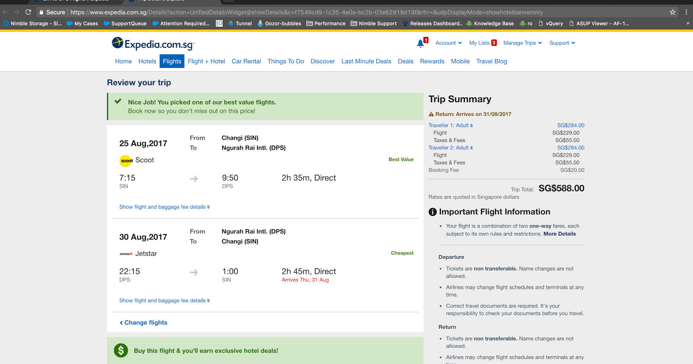The image size is (693, 364).
Task: Open the My Cases bookmark
Action: tap(82, 23)
